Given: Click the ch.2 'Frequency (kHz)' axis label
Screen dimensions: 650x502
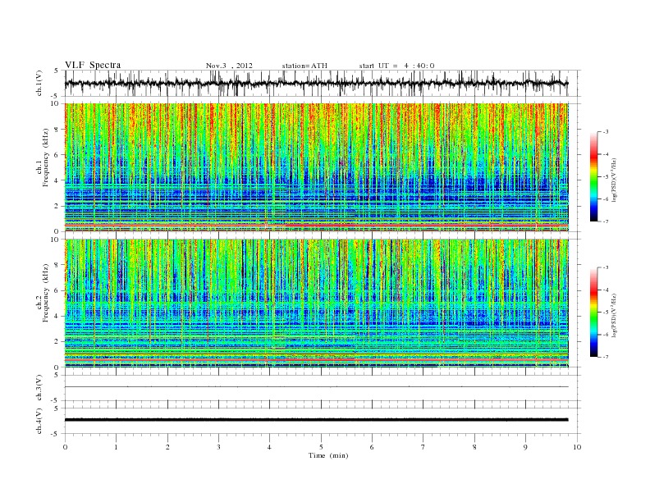Looking at the screenshot, I should [x=45, y=292].
